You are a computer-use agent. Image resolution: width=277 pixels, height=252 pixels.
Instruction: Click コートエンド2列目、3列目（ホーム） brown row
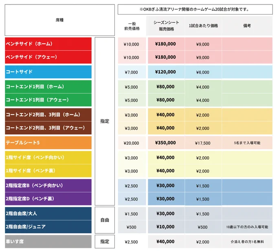[x=48, y=115]
